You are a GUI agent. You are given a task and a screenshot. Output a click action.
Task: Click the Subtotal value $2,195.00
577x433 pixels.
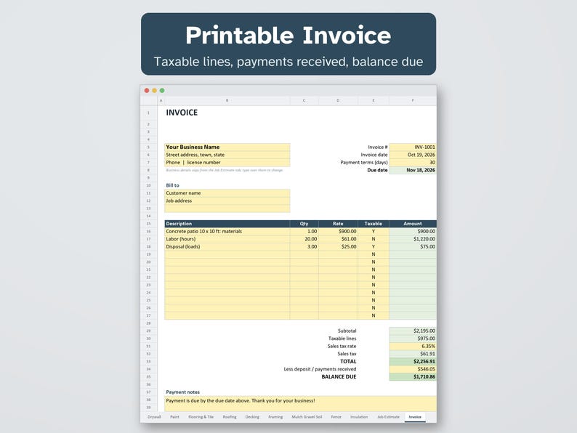tap(413, 331)
